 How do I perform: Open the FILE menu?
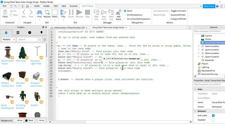[x=5, y=6]
